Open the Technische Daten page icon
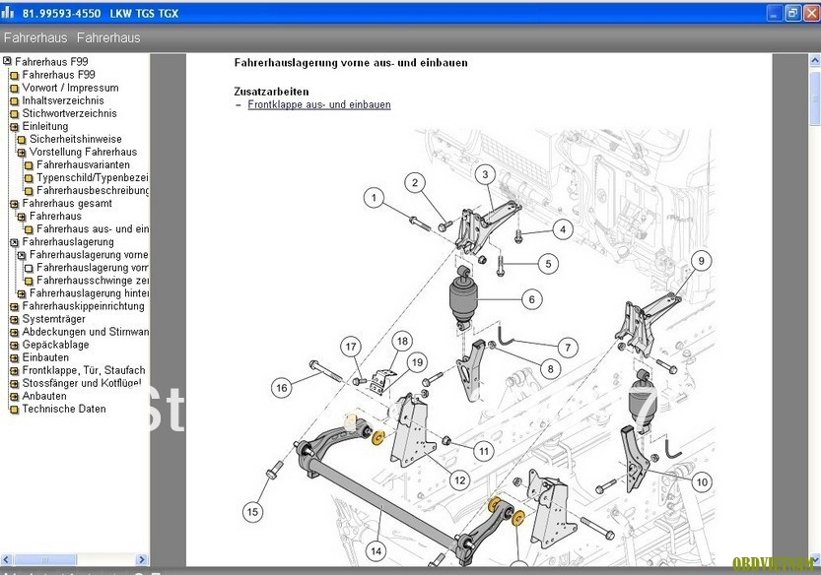821x575 pixels. tap(14, 410)
